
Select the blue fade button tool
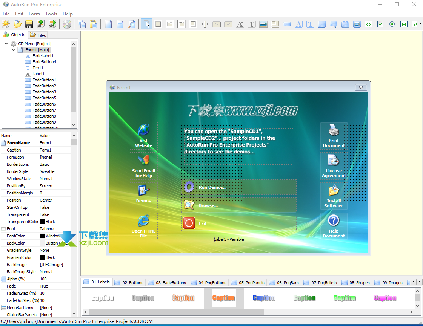[287, 24]
